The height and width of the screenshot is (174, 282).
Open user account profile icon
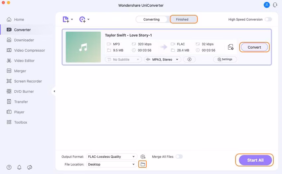coord(266,5)
